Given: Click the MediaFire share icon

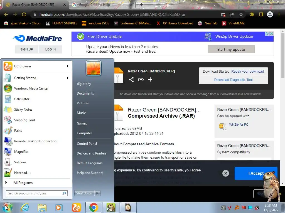Looking at the screenshot, I should point(131,80).
